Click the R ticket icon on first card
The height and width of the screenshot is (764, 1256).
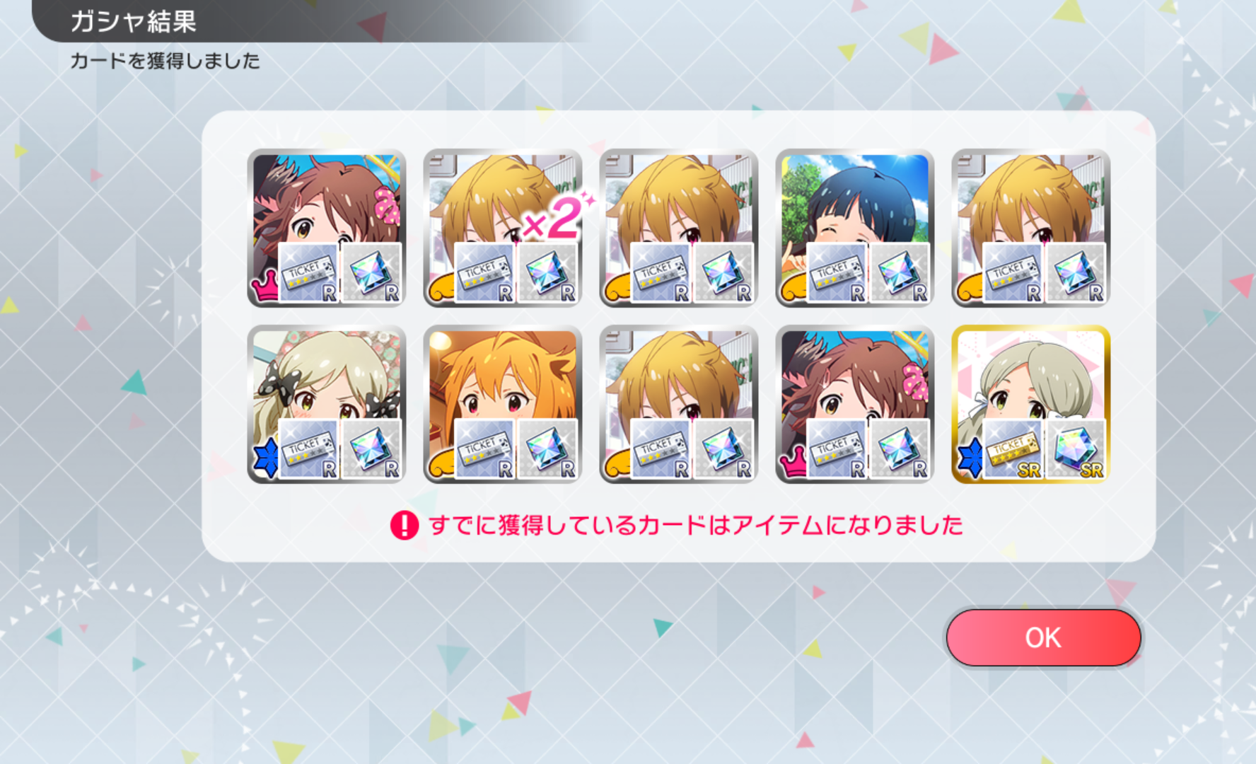coord(309,272)
